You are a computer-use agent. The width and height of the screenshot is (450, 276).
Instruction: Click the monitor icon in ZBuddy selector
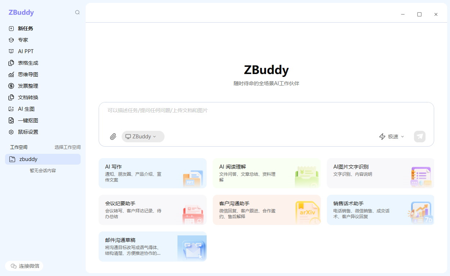click(x=128, y=137)
